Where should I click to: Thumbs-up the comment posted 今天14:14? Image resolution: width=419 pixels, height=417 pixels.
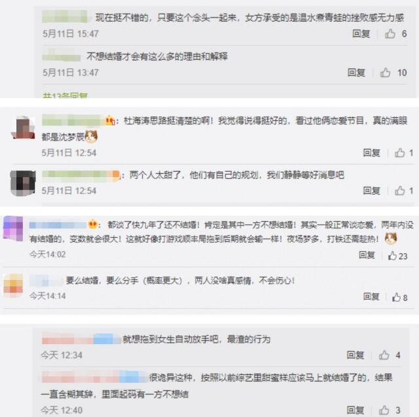point(396,297)
